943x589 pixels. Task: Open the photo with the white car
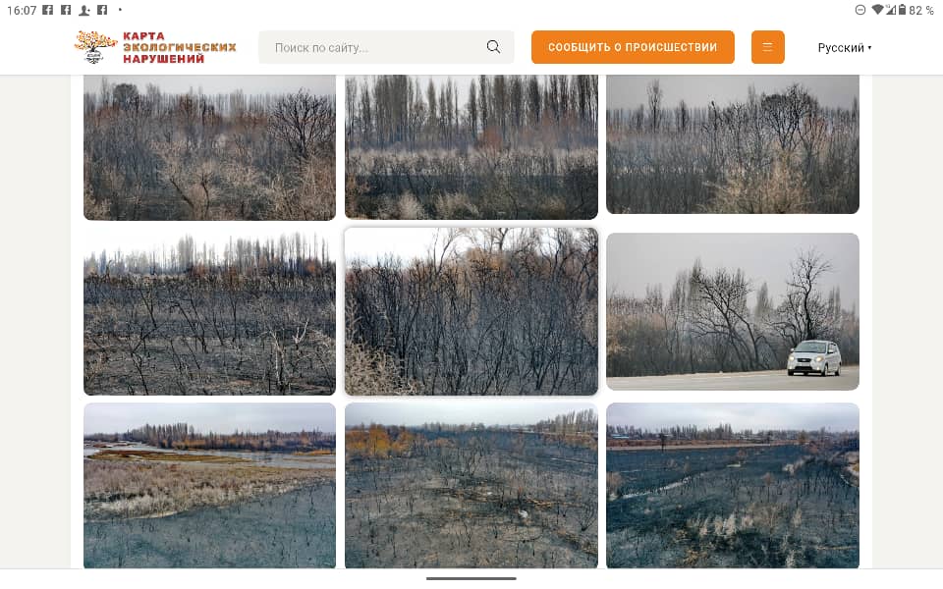click(733, 311)
